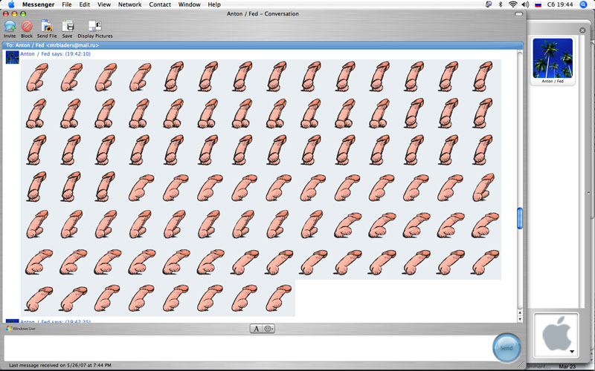Open Spotlight search in the menu bar

click(585, 4)
